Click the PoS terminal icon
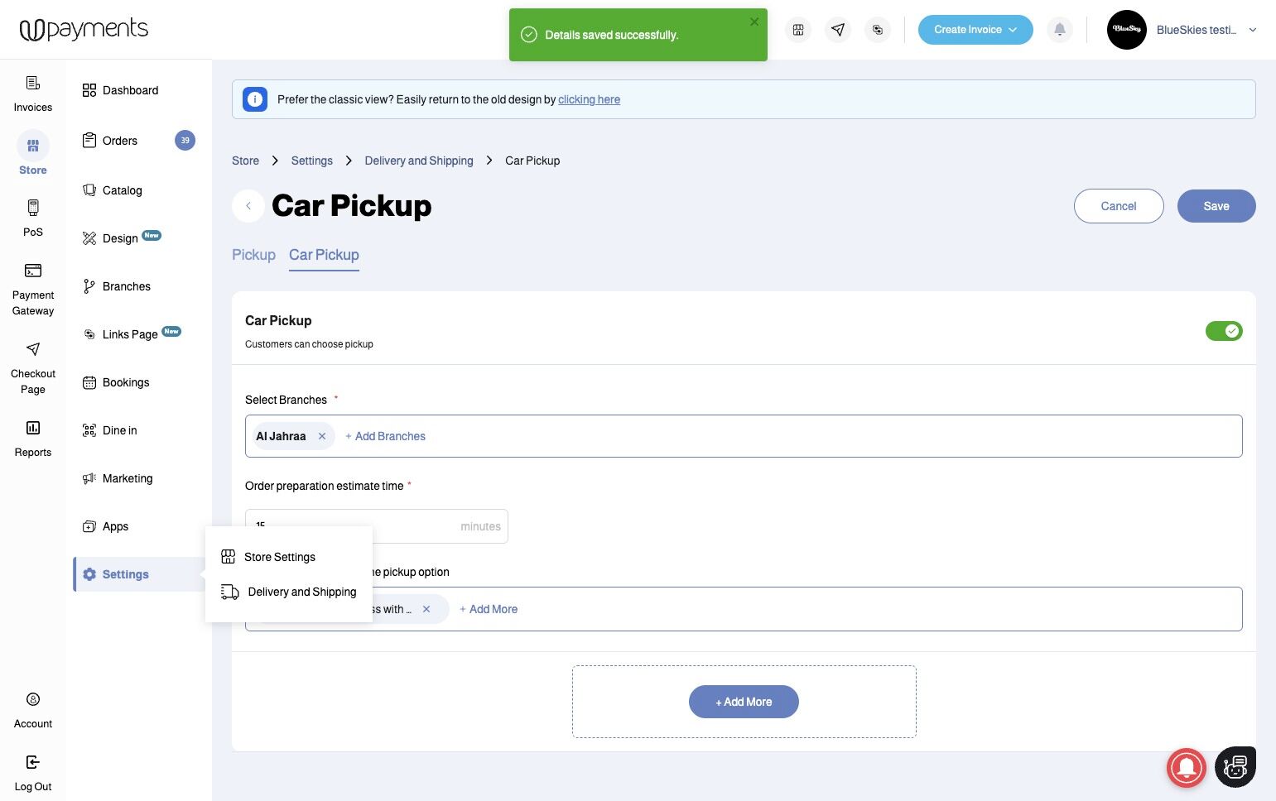Screen dimensions: 1276x801 pyautogui.click(x=33, y=207)
